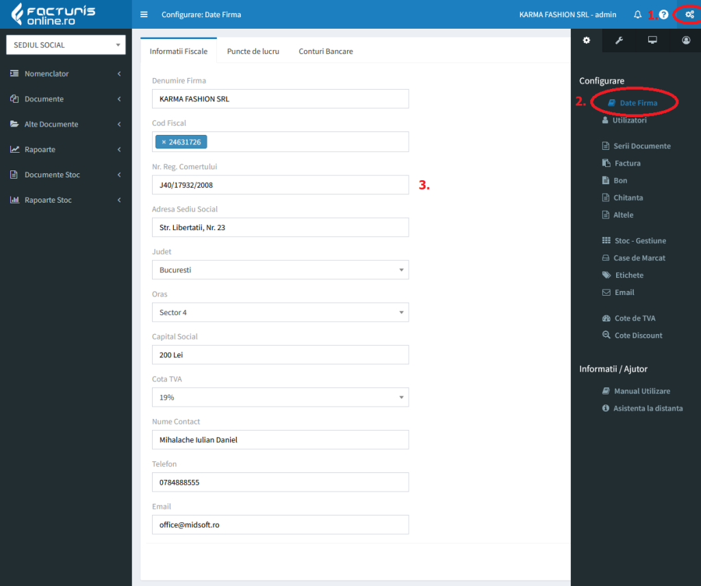Open the Judet dropdown showing Bucuresti
Screen dimensions: 701x586
click(x=280, y=270)
